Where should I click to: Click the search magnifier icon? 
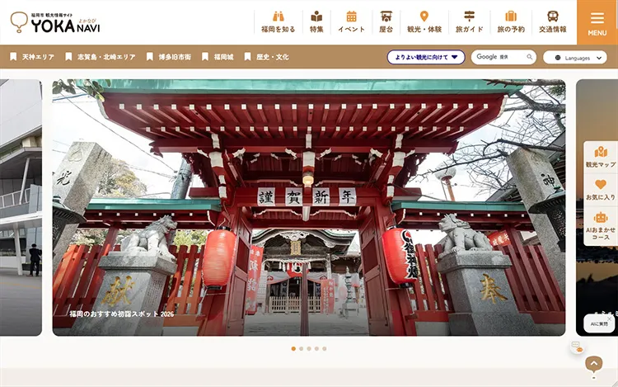point(529,57)
